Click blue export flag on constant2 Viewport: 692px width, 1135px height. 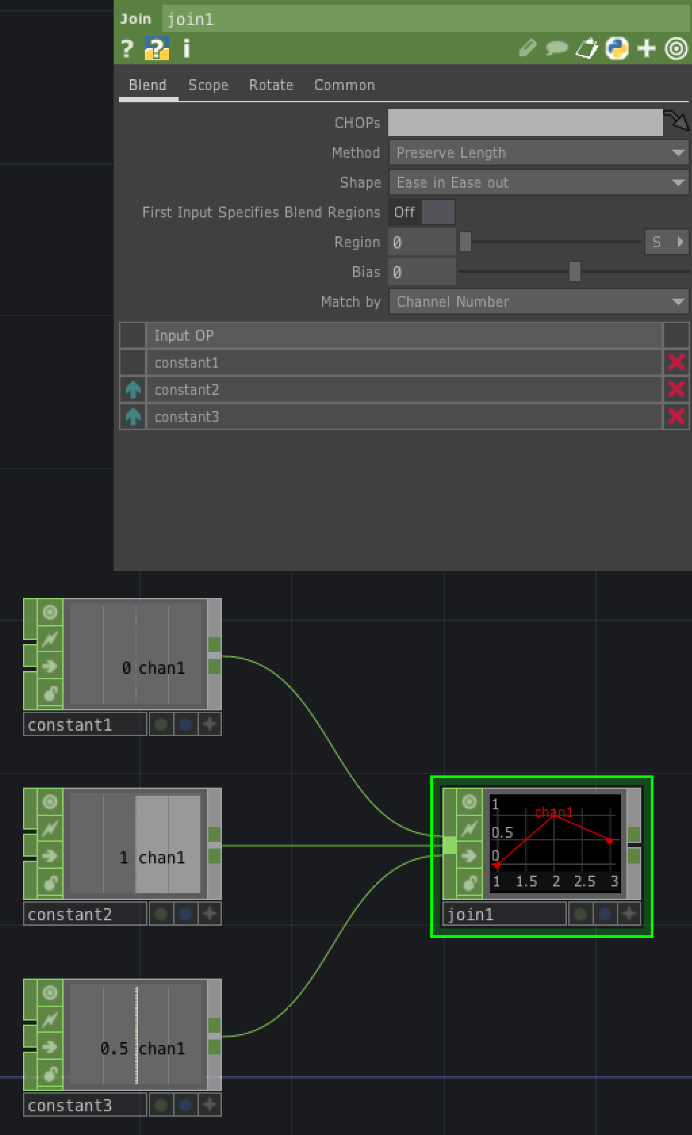click(185, 914)
